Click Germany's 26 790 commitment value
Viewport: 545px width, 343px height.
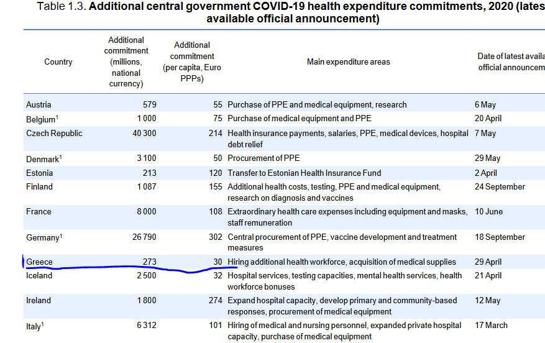(x=143, y=237)
